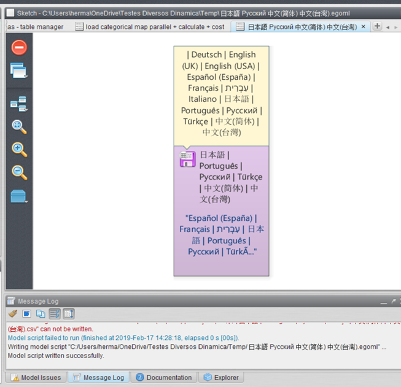Click the copy messages icon in log toolbar
Viewport: 401px width, 387px height.
point(41,314)
